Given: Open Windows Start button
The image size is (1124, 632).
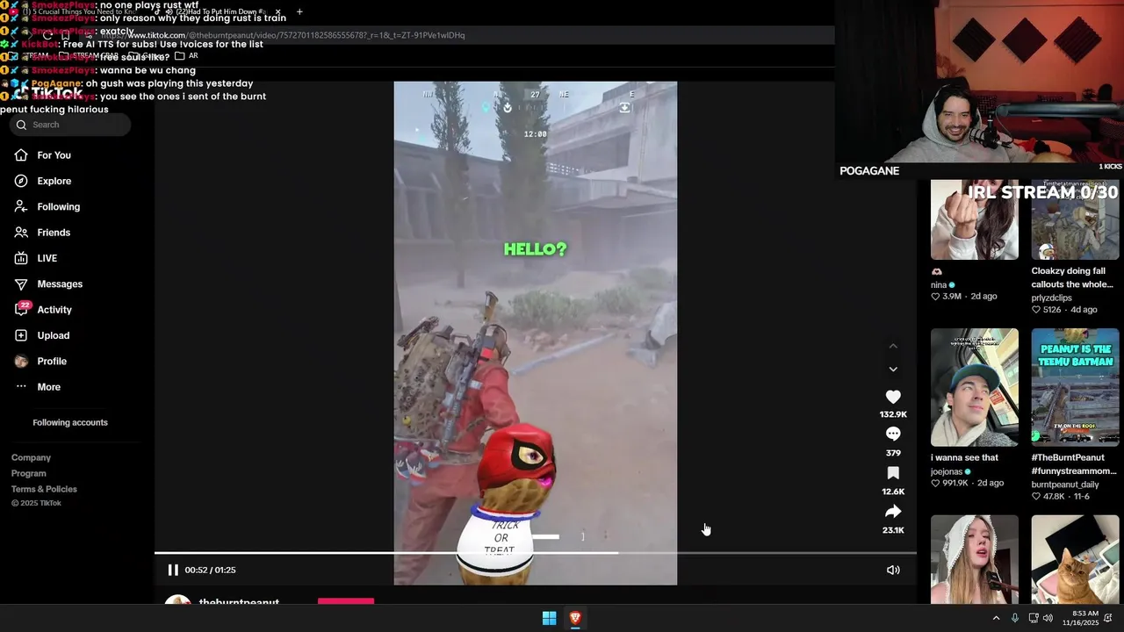Looking at the screenshot, I should 549,618.
